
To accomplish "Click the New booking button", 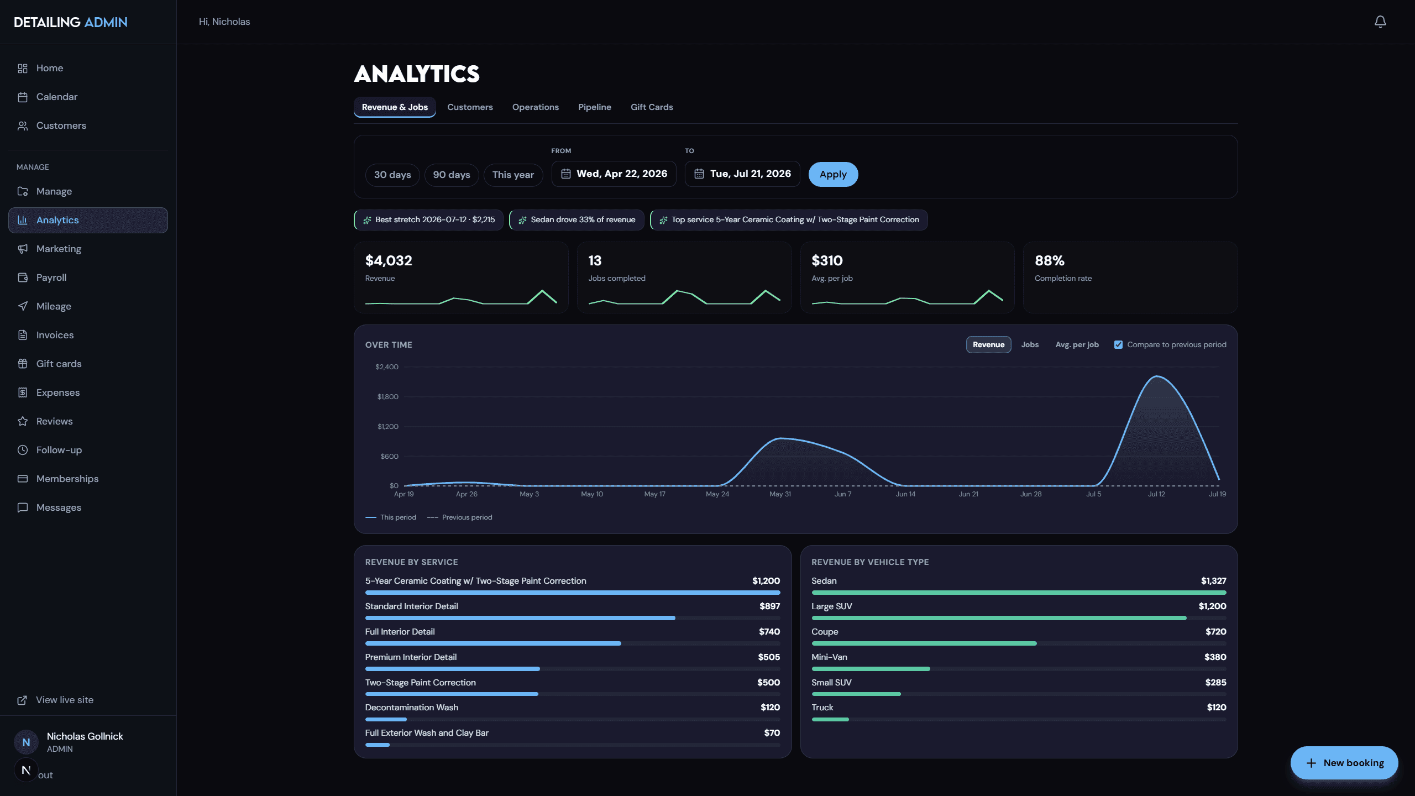I will coord(1344,763).
